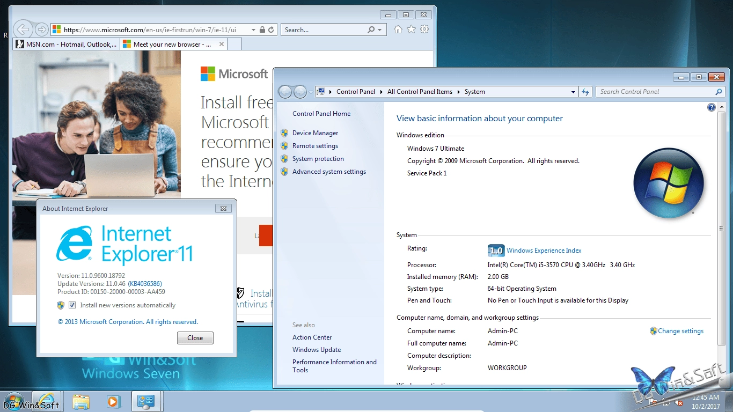Image resolution: width=733 pixels, height=412 pixels.
Task: Open the KB4036586 link
Action: [x=145, y=284]
